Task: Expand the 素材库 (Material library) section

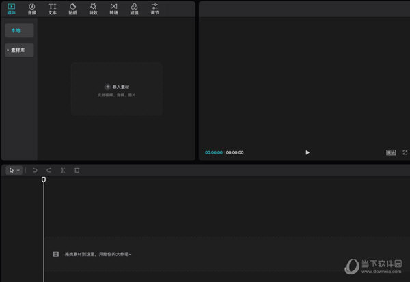Action: click(19, 50)
